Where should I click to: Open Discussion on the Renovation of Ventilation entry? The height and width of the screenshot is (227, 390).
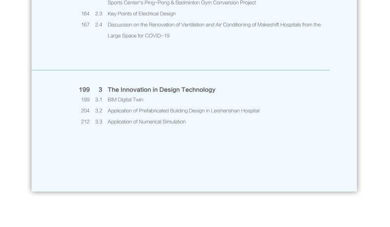(214, 25)
